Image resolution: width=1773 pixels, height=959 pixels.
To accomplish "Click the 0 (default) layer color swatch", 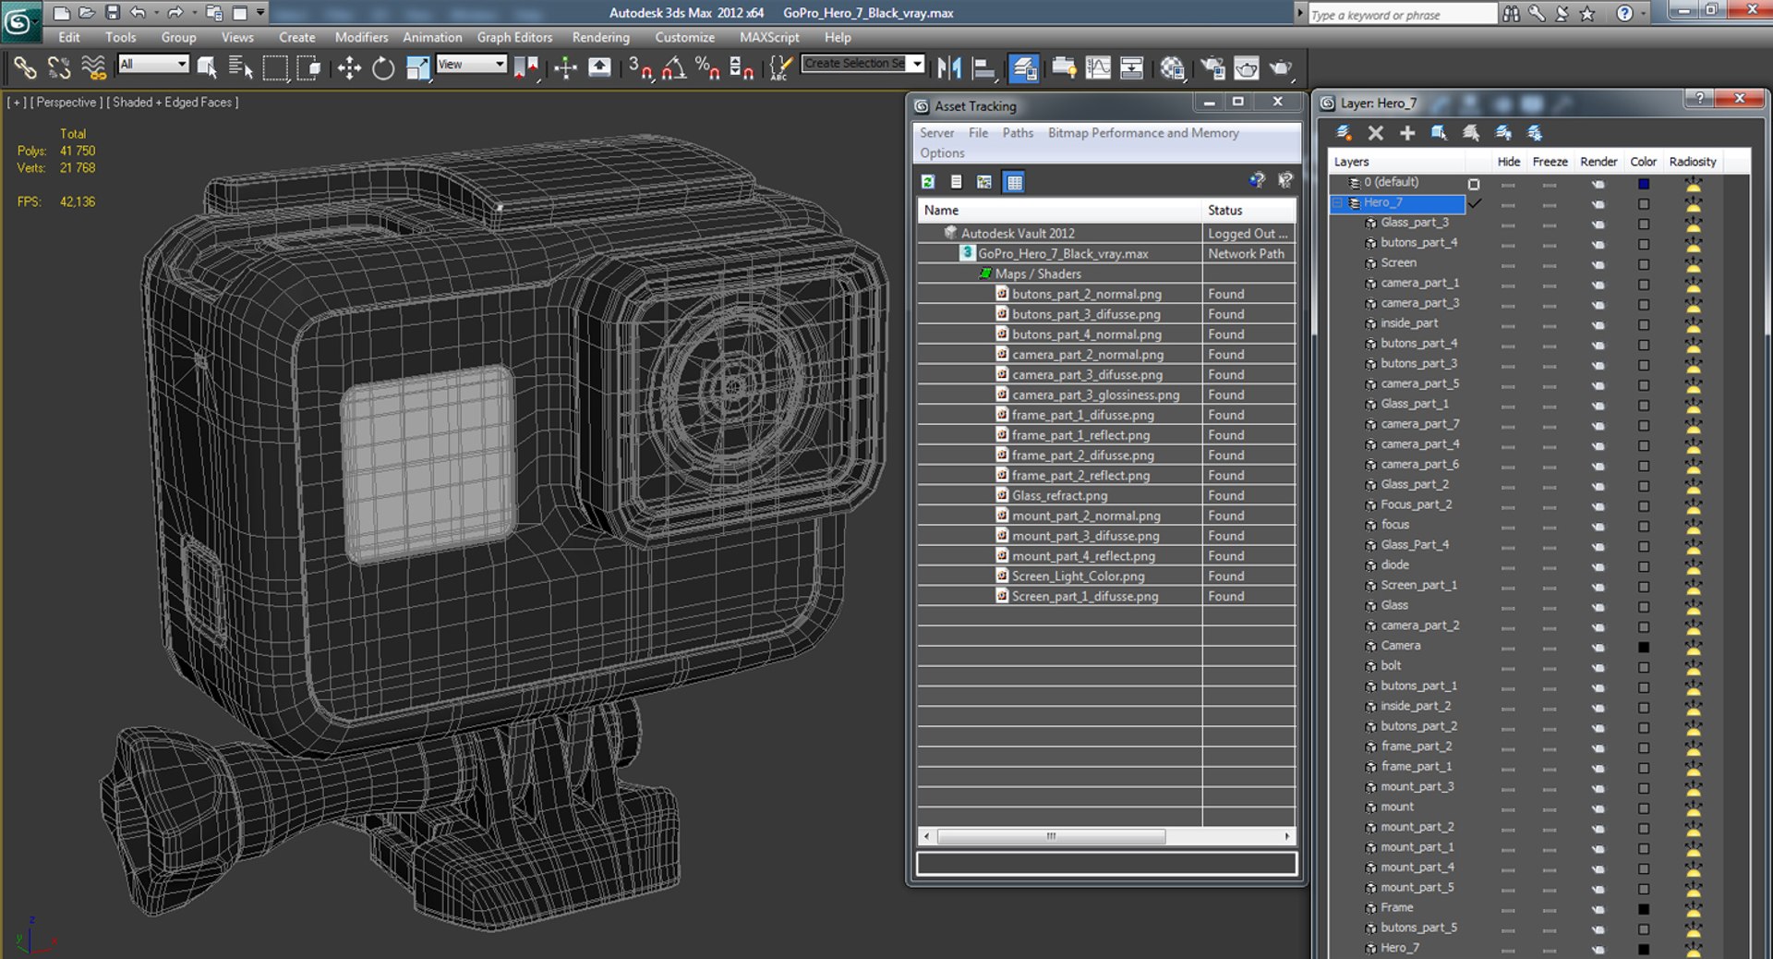I will click(x=1644, y=184).
